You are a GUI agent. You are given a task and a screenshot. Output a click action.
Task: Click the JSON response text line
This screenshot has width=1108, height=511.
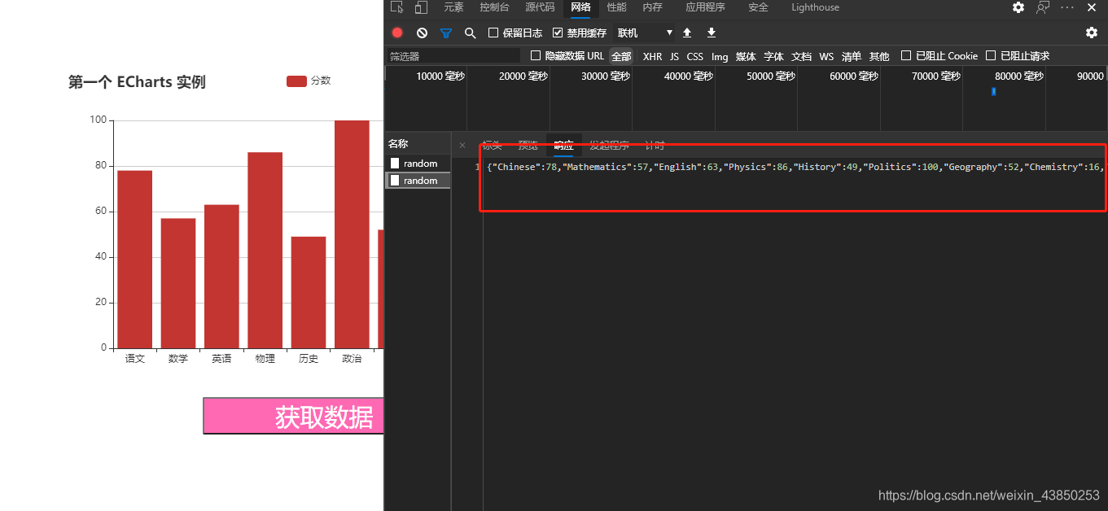pyautogui.click(x=795, y=167)
